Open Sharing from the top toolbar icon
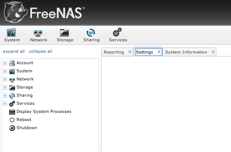Screen dimensions: 231x152 coord(91,32)
